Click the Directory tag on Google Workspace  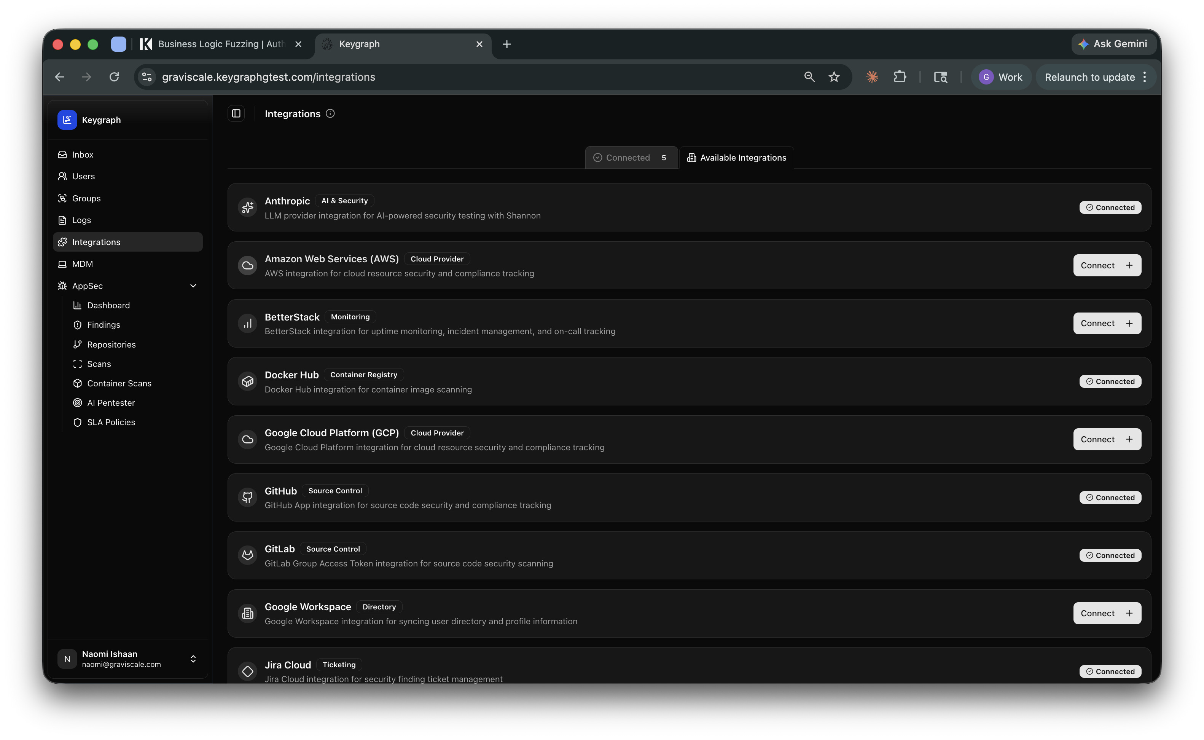379,607
